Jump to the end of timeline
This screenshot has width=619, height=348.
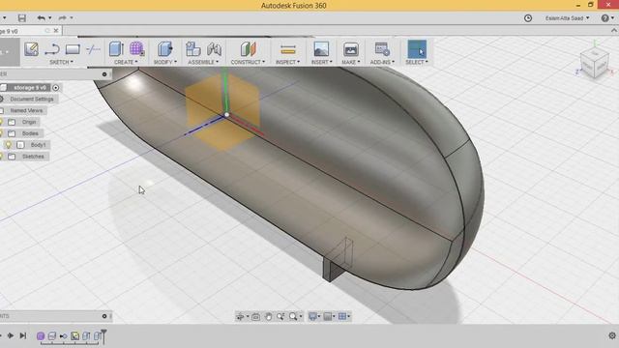(x=23, y=335)
